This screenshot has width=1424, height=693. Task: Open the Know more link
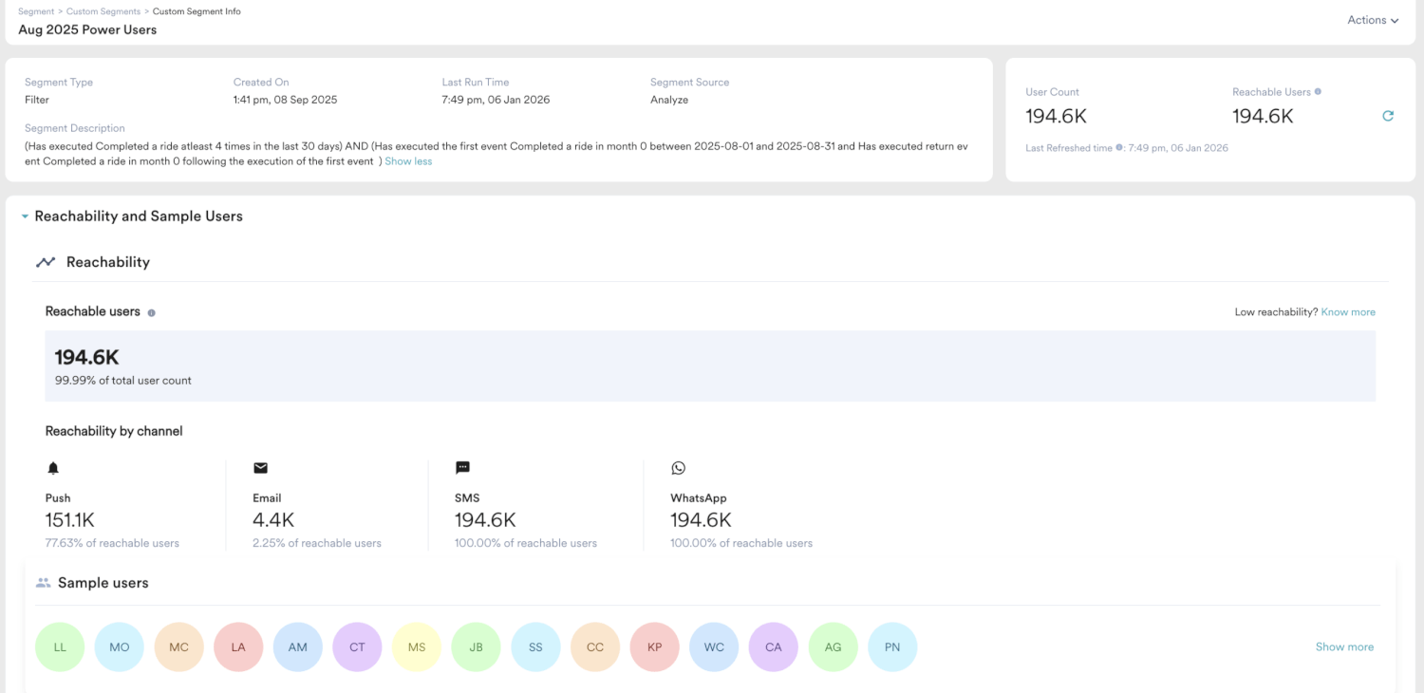pos(1348,312)
